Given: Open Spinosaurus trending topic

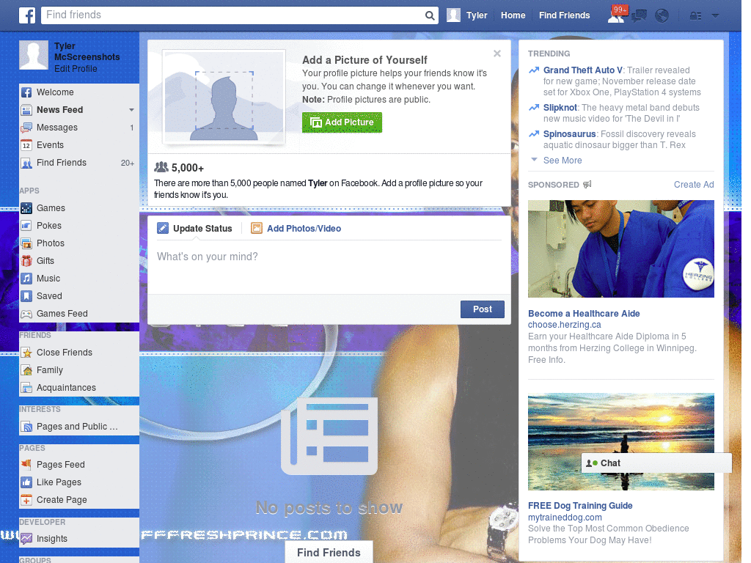Looking at the screenshot, I should tap(569, 134).
